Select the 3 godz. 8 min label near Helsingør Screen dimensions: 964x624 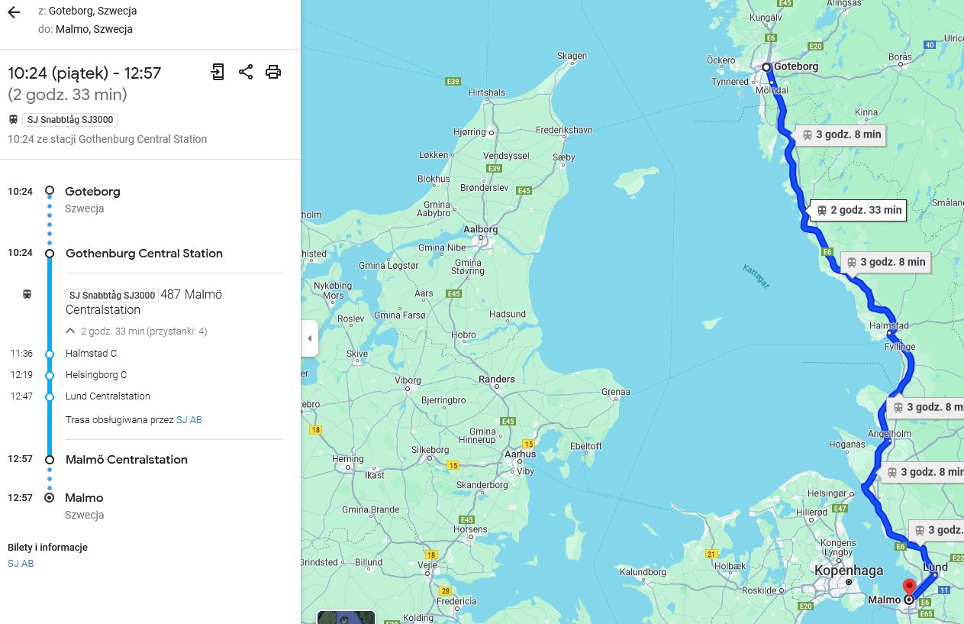[x=922, y=472]
